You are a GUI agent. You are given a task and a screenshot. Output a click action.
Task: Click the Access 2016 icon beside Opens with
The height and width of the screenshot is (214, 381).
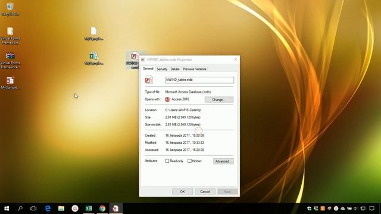coord(168,99)
